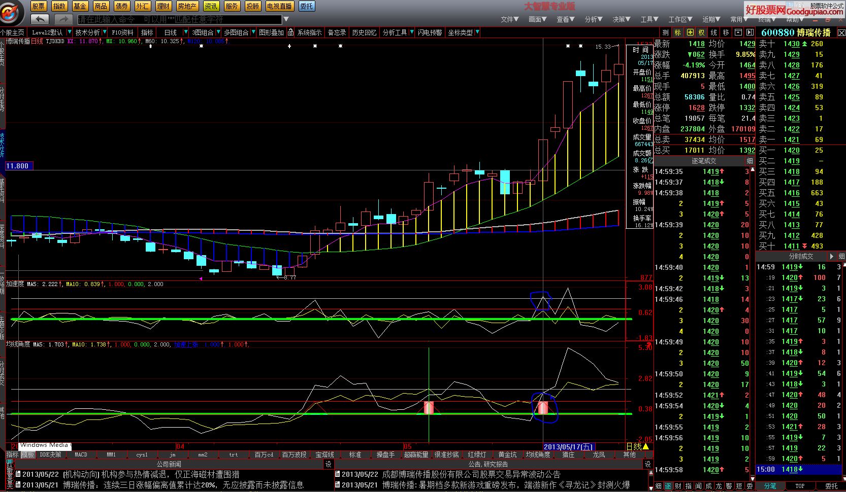Open the 警 bottom tab icon
This screenshot has height=492, width=846.
coord(729,486)
